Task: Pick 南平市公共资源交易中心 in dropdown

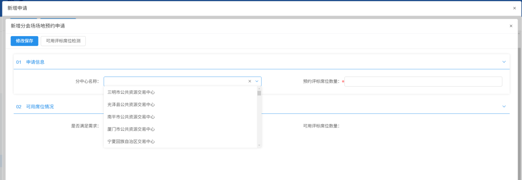Action: coord(131,117)
